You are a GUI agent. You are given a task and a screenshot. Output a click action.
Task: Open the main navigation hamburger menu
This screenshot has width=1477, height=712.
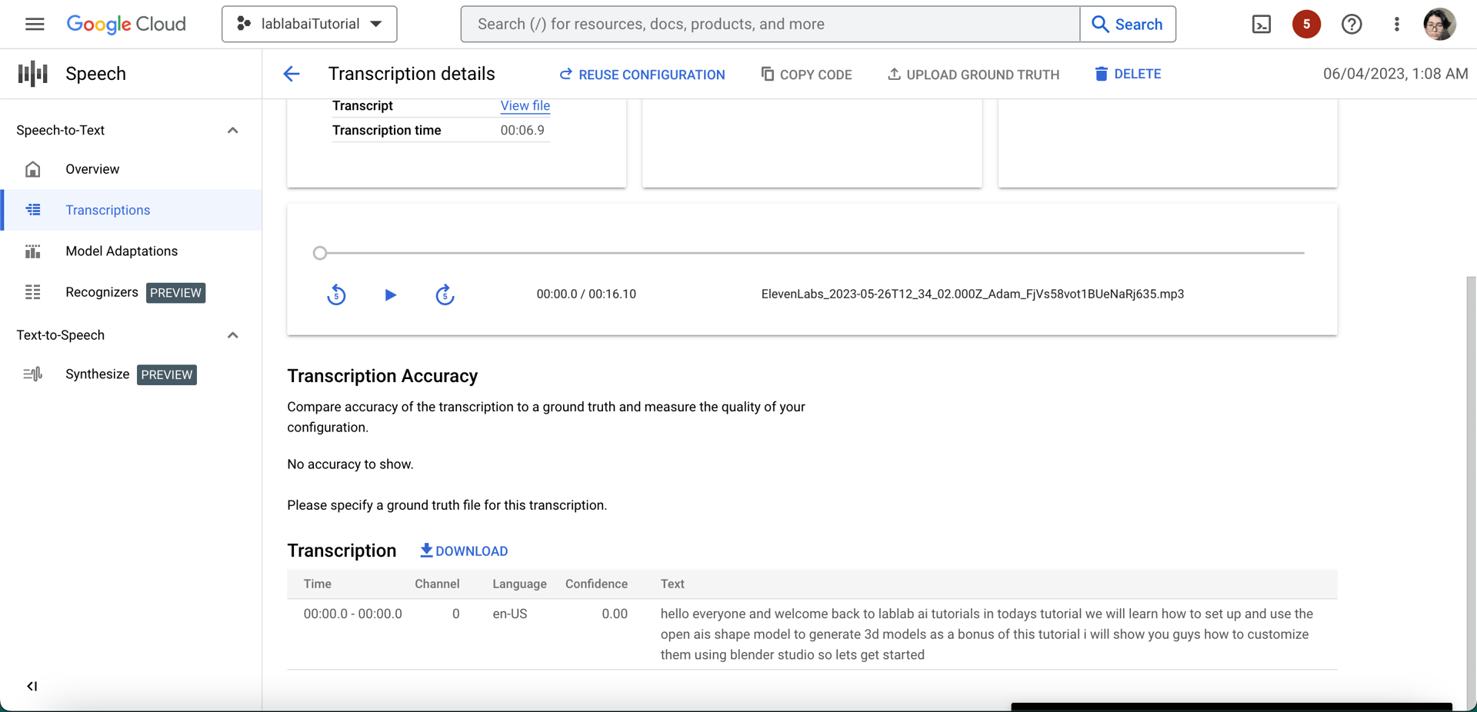click(35, 24)
